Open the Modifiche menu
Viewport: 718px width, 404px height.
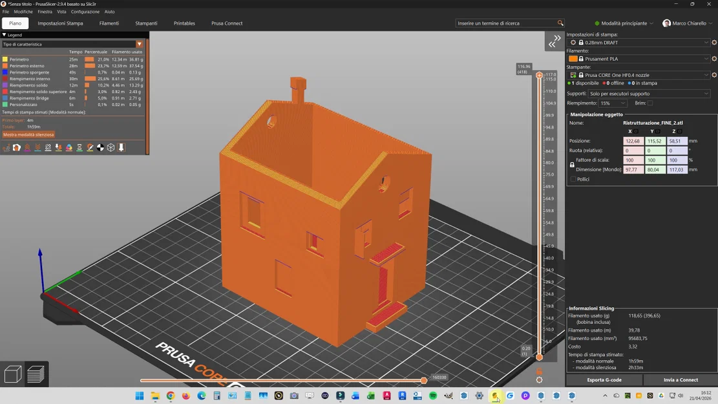(23, 12)
